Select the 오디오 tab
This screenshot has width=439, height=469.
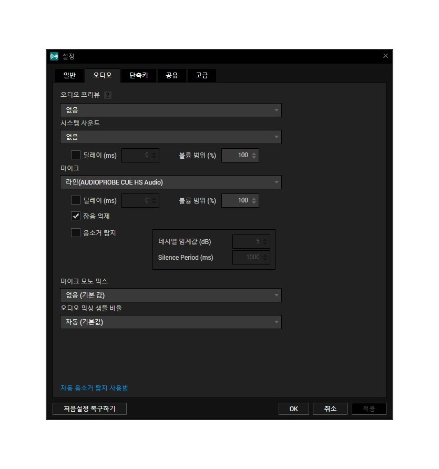tap(103, 75)
